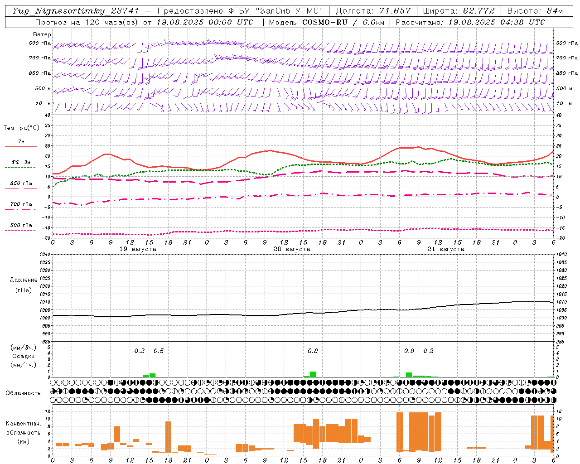This screenshot has width=580, height=464.
Task: Select the Прогноз на 120 часа(ов) text
Action: coord(87,22)
